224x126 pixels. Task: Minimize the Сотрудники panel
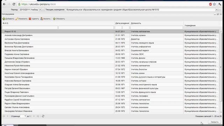215,14
